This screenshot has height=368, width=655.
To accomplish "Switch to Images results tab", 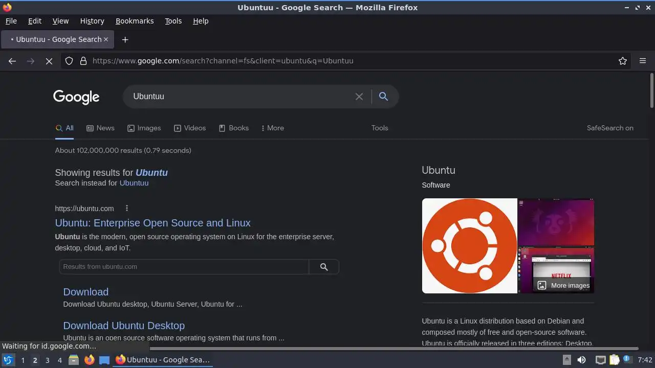I will click(x=144, y=128).
